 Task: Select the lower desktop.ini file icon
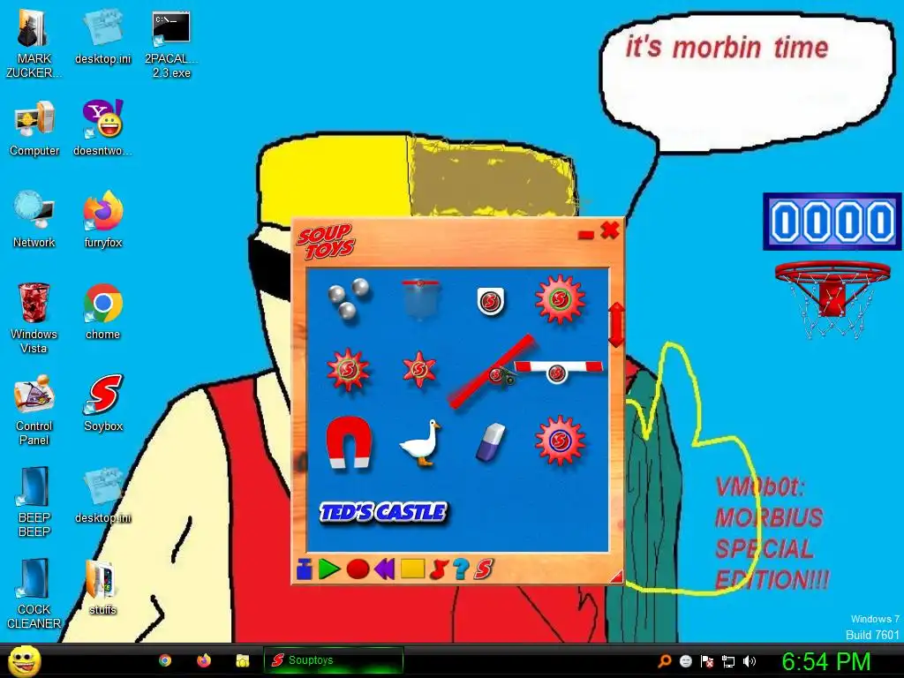103,496
